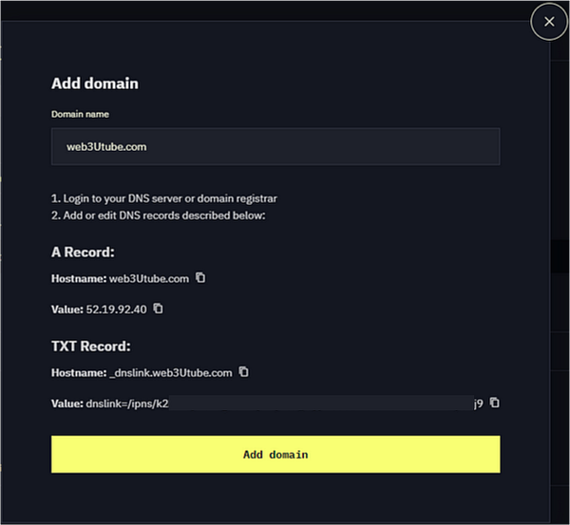Copy the TXT Record _dnslink hostname
This screenshot has width=570, height=525.
(243, 372)
